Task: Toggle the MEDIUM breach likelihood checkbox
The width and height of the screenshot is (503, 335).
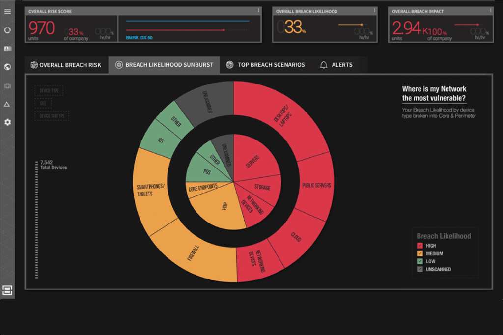Action: pyautogui.click(x=420, y=253)
